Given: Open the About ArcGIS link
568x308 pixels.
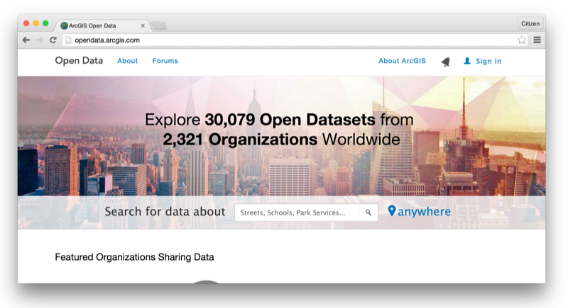Looking at the screenshot, I should point(402,61).
